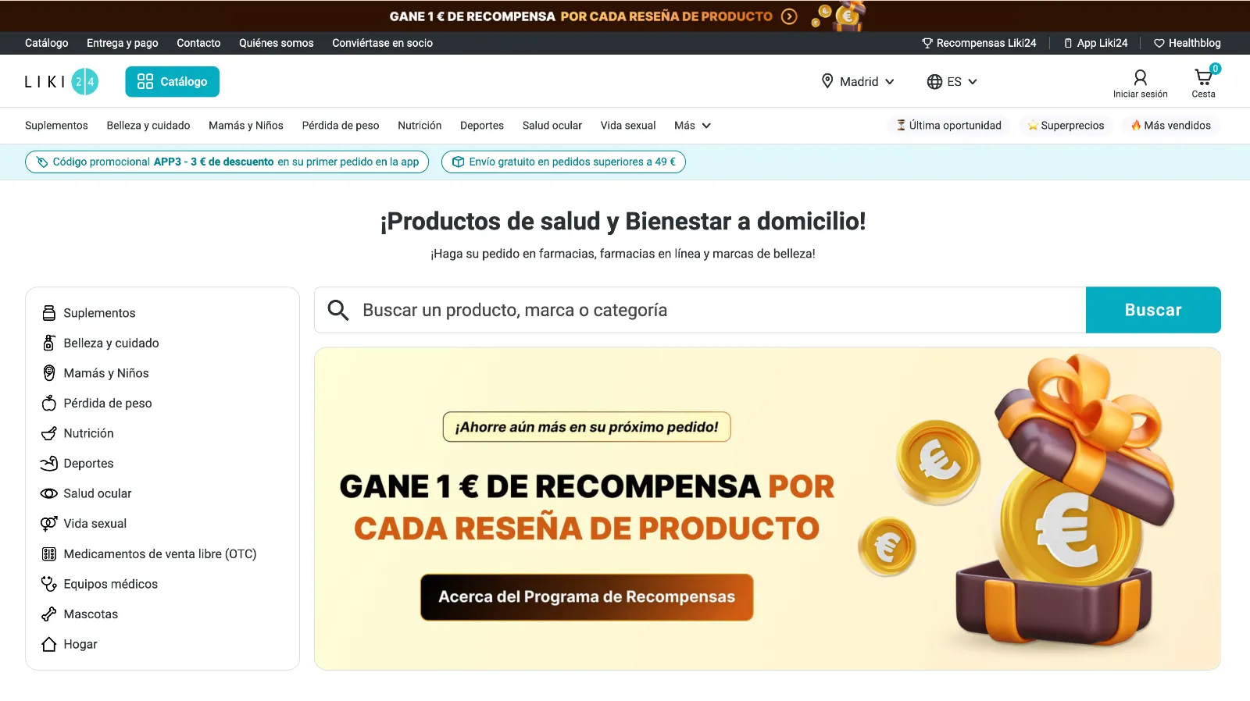The width and height of the screenshot is (1250, 701).
Task: Open Salud ocular from sidebar list
Action: click(97, 493)
